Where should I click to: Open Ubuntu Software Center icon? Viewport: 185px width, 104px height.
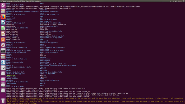3,39
